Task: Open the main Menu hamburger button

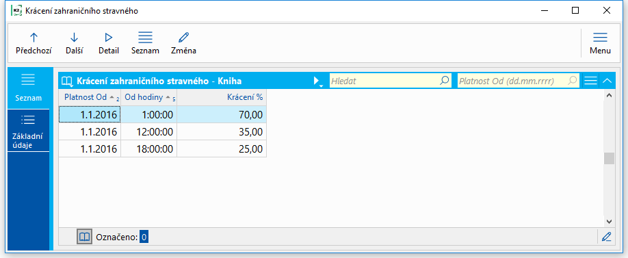Action: coord(600,43)
